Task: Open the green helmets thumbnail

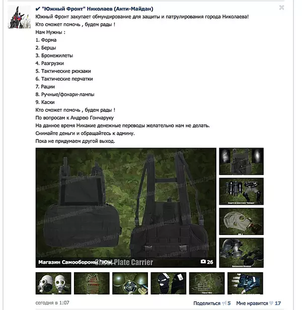Action: pos(130,283)
